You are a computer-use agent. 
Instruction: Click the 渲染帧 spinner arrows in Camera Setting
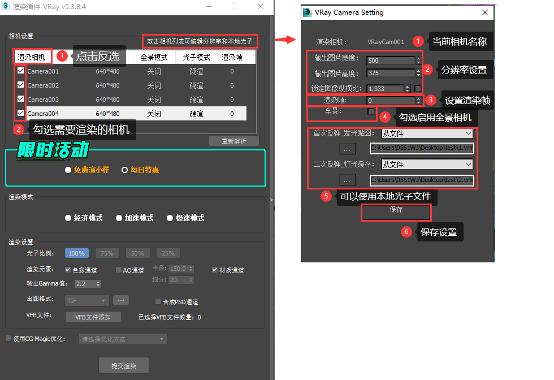(x=418, y=101)
